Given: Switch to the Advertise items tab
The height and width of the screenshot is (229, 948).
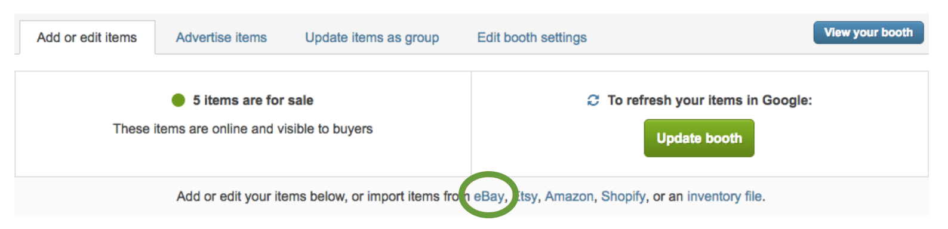Looking at the screenshot, I should pyautogui.click(x=221, y=38).
